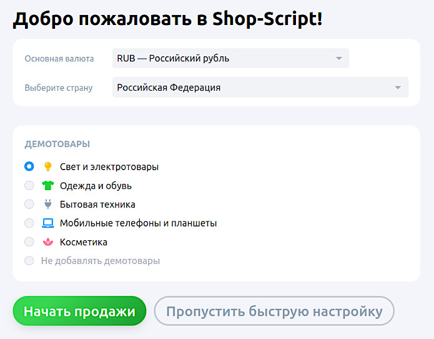The height and width of the screenshot is (339, 434).
Task: Click the 'Выберите страну' field label
Action: 59,88
